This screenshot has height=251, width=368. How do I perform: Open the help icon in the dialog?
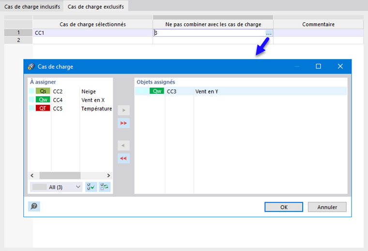(x=34, y=207)
